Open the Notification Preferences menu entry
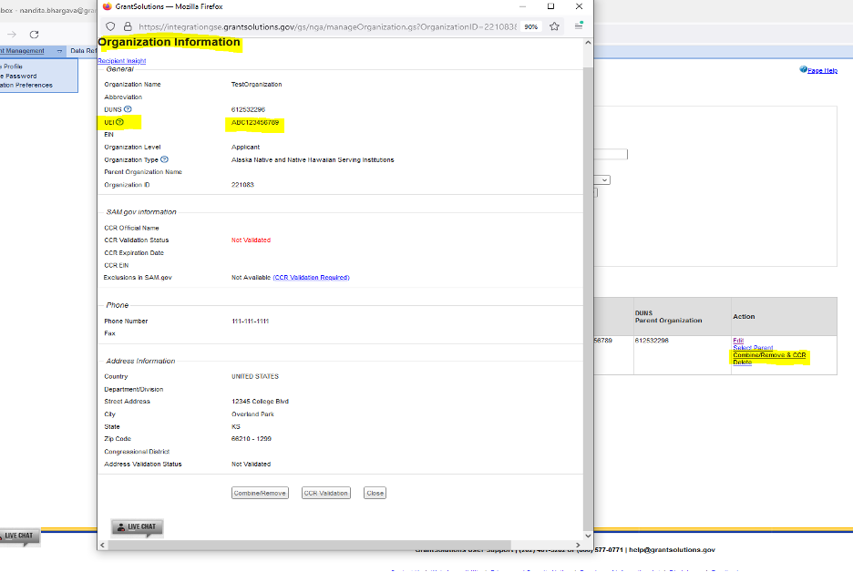The width and height of the screenshot is (853, 572). (27, 86)
